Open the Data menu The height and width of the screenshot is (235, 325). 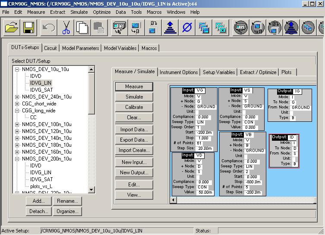(120, 12)
